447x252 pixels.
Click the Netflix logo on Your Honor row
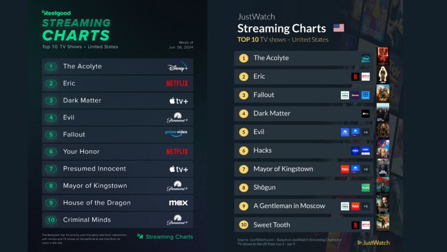(177, 151)
